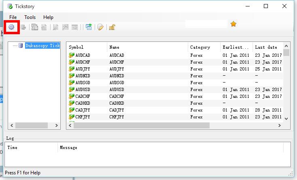Click the database icon beside Dukascopy Tick
Screen dimensions: 297x180
point(21,46)
